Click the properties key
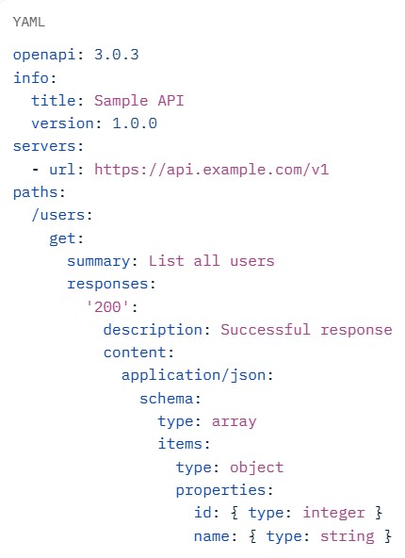 (220, 491)
